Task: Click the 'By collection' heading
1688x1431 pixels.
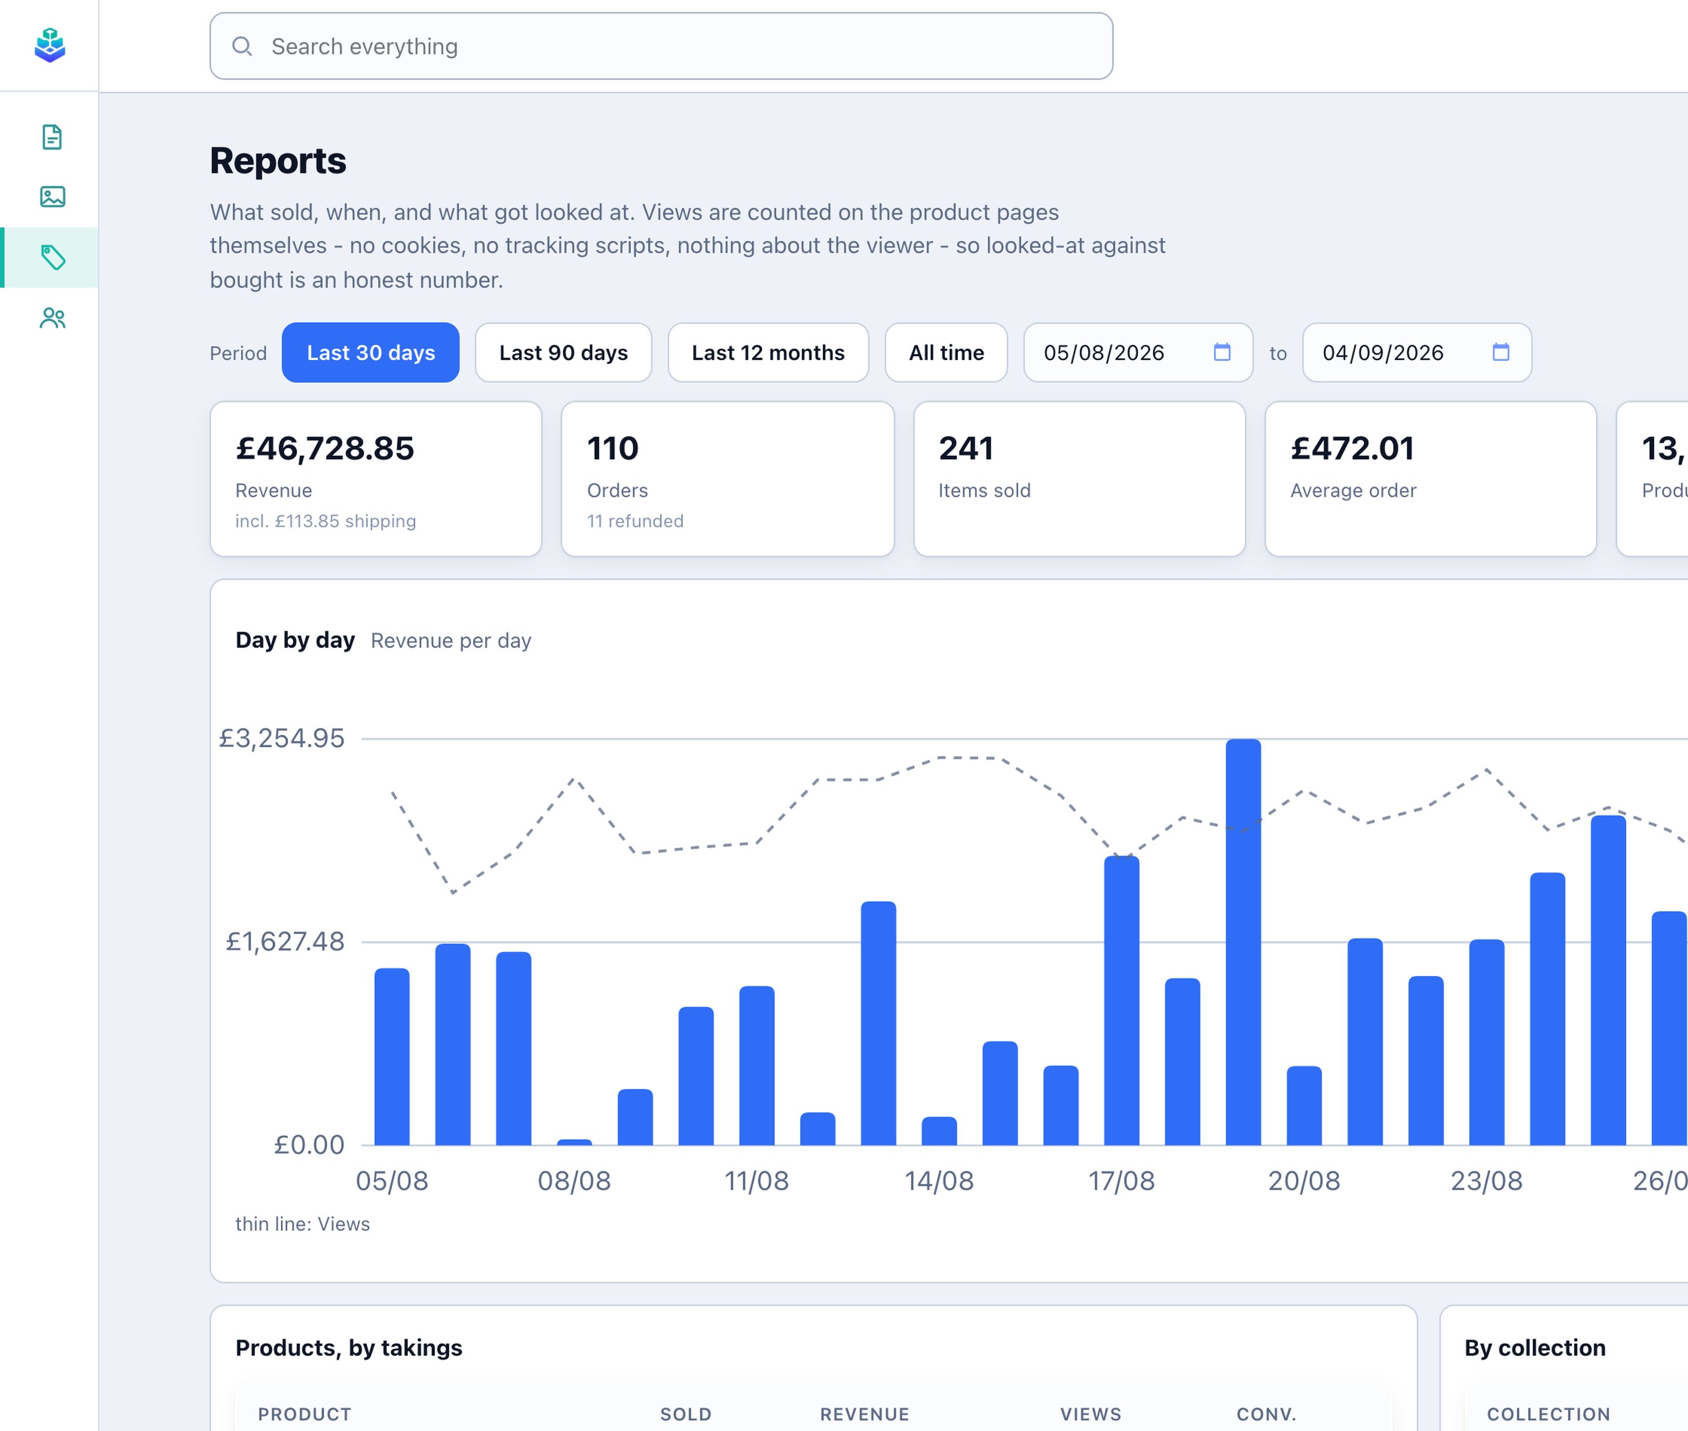Action: [x=1536, y=1348]
